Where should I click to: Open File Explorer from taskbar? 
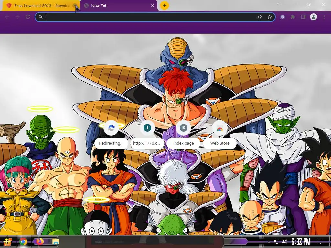[56, 242]
